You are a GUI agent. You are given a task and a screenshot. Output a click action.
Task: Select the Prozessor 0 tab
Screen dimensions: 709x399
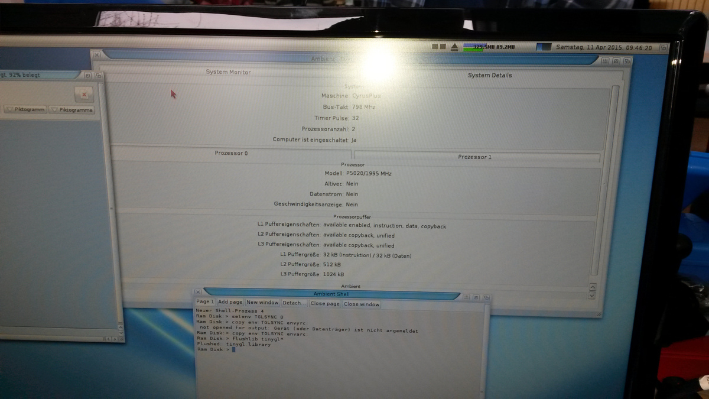coord(231,153)
